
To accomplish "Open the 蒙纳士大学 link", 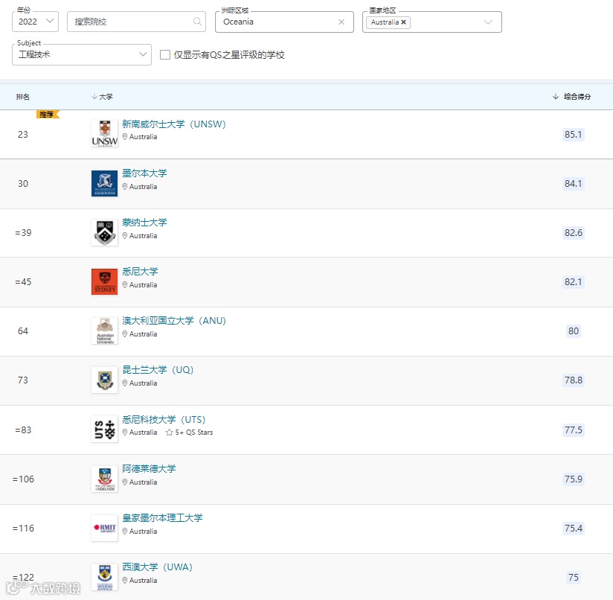I will (x=144, y=223).
